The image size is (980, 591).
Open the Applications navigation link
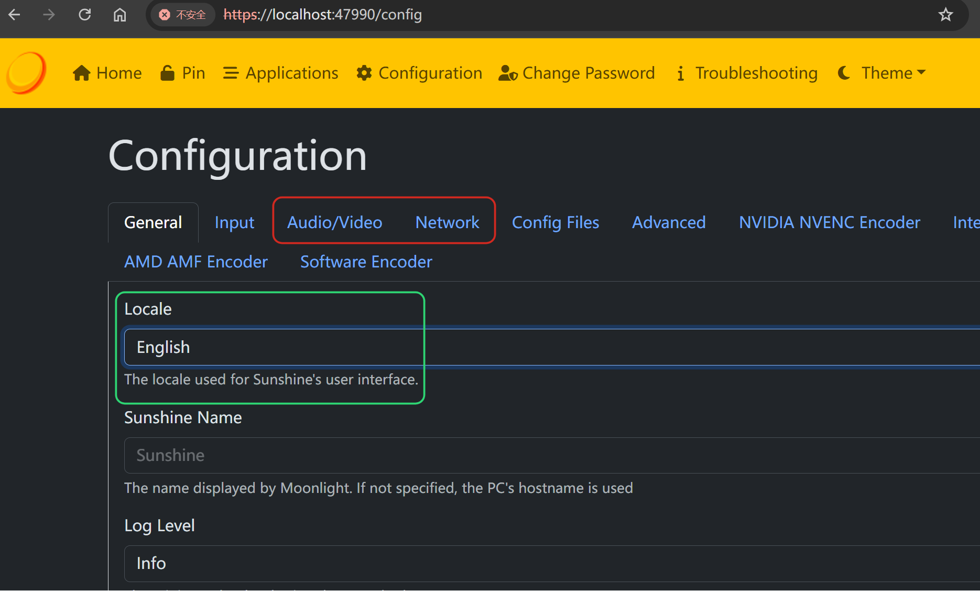click(x=281, y=73)
